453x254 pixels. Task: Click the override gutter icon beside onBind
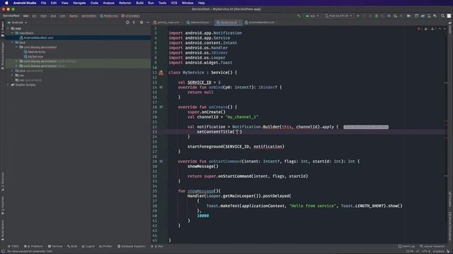(x=161, y=87)
